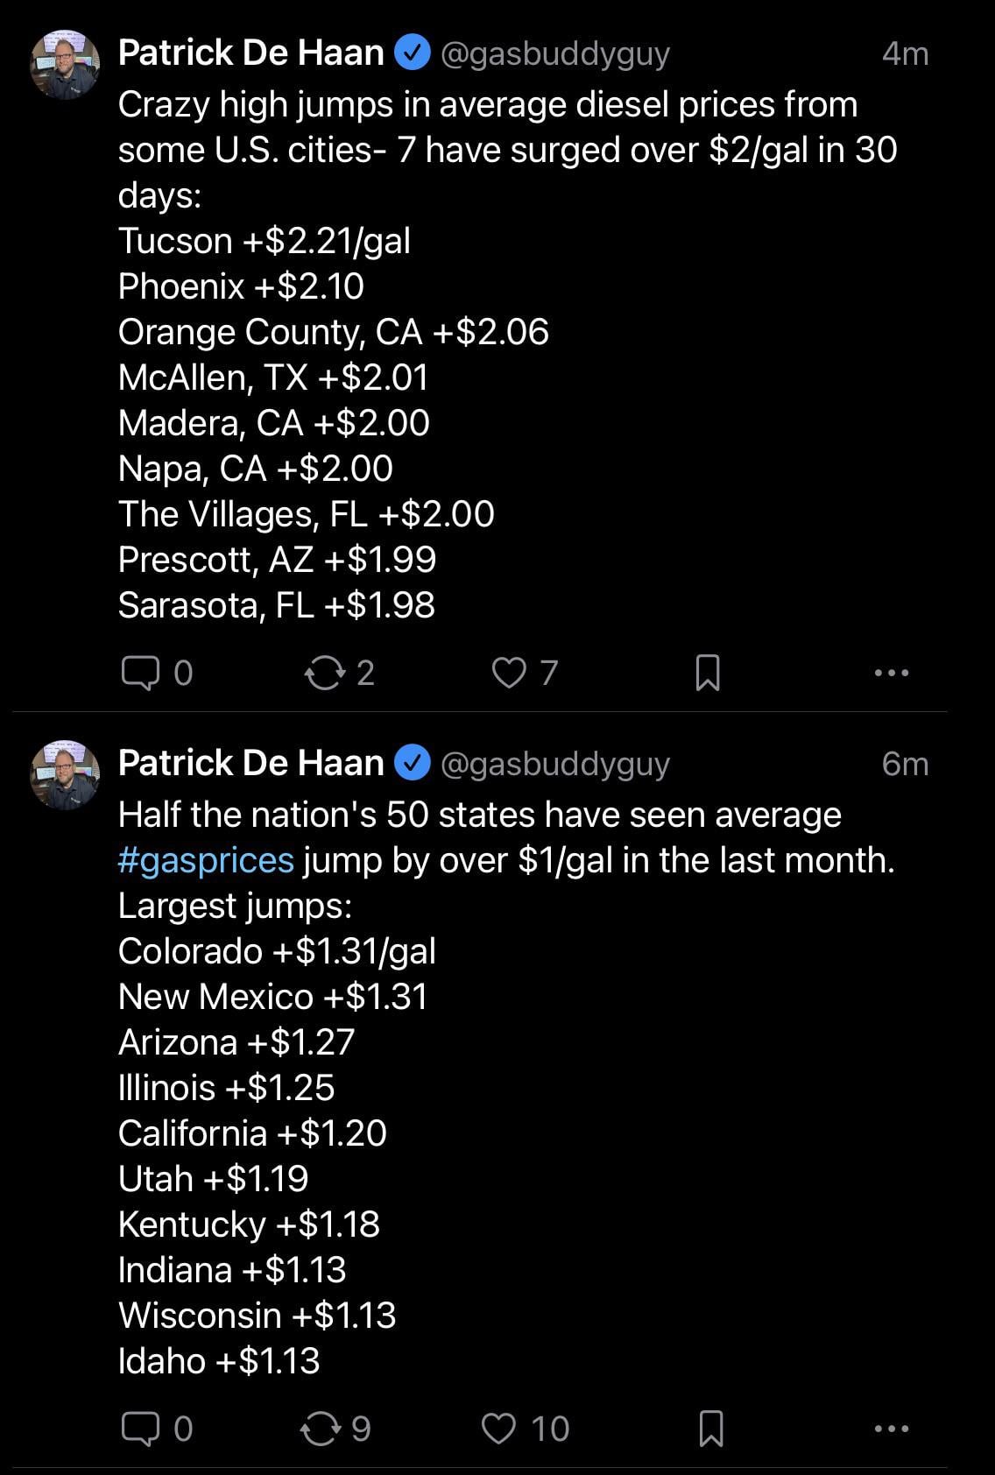Open the 4m timestamp of diesel tweet
The height and width of the screenshot is (1475, 995).
(x=905, y=53)
